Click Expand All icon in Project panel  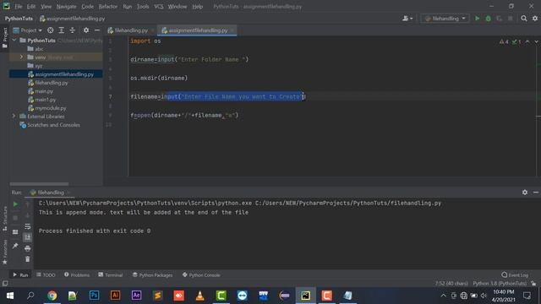point(62,30)
